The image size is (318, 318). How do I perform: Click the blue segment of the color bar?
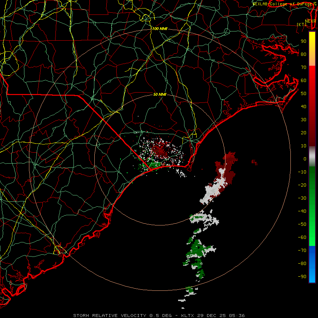click(312, 264)
